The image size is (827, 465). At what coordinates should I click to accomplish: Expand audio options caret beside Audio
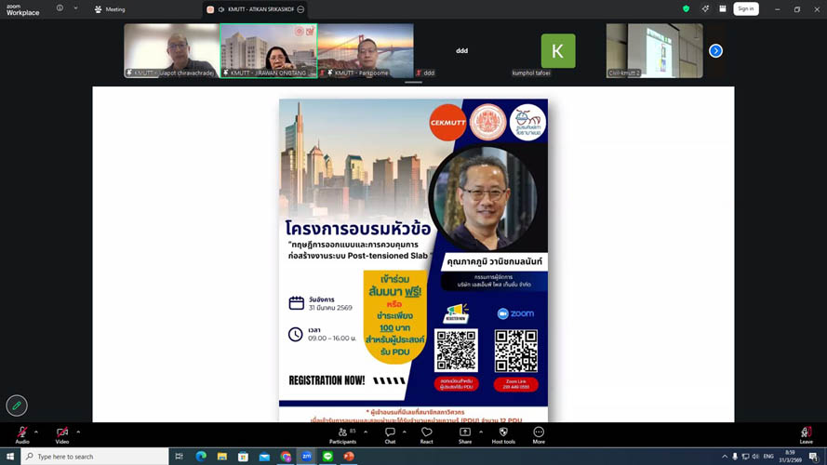point(36,432)
